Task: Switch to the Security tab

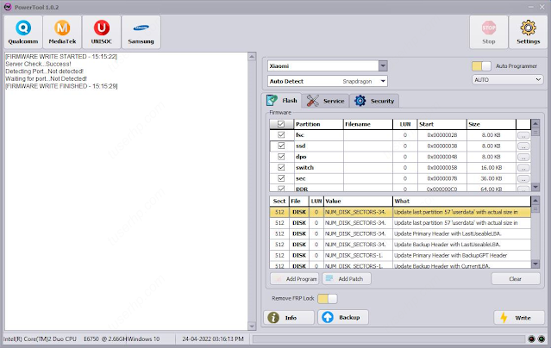Action: click(x=374, y=101)
